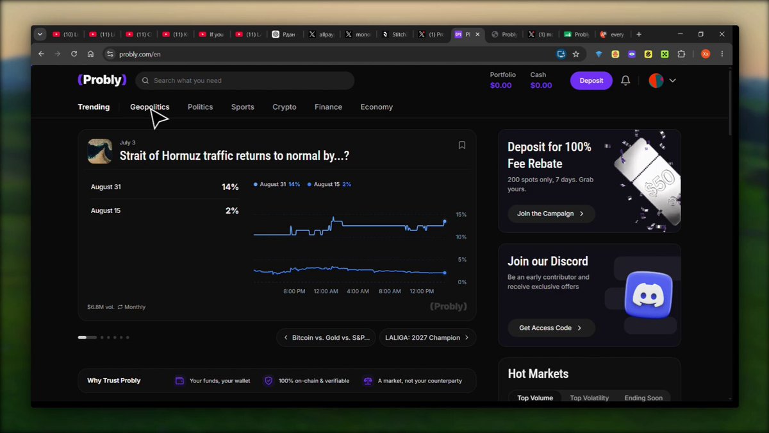The height and width of the screenshot is (433, 769).
Task: Click the user avatar in Probly header
Action: (656, 81)
